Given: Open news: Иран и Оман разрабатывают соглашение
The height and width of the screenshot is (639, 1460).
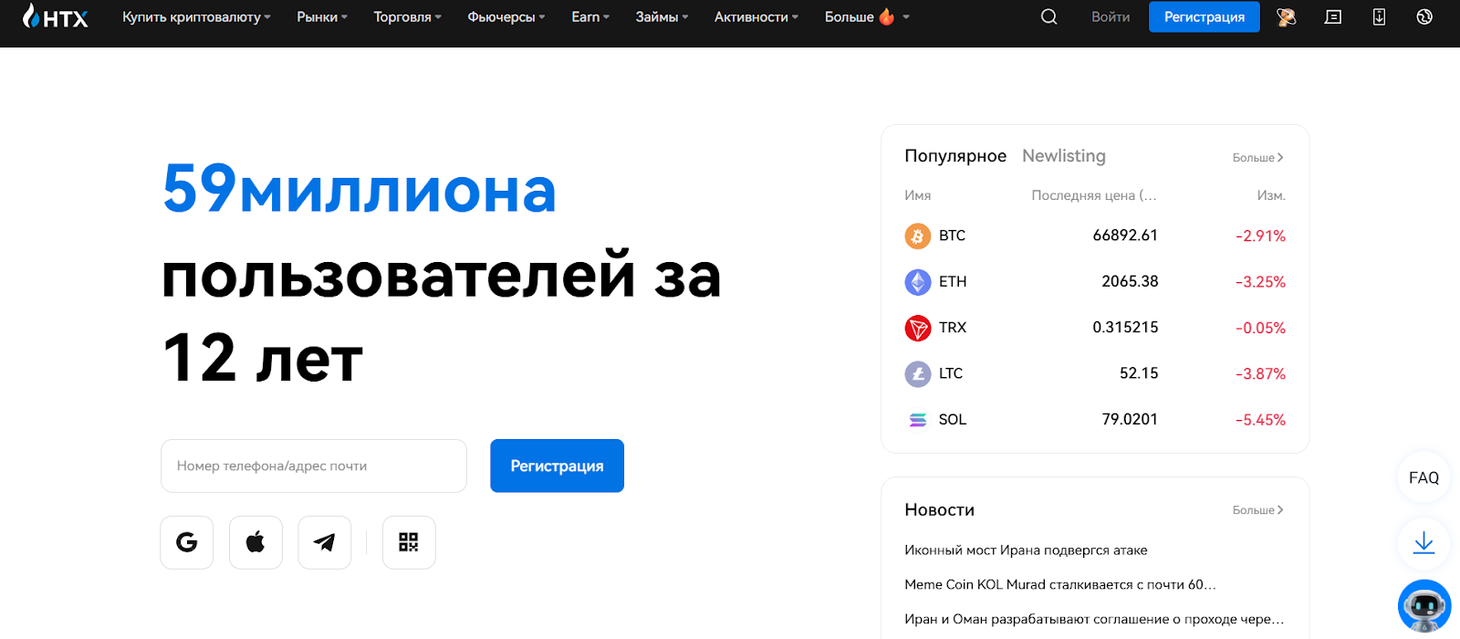Looking at the screenshot, I should pyautogui.click(x=1094, y=619).
